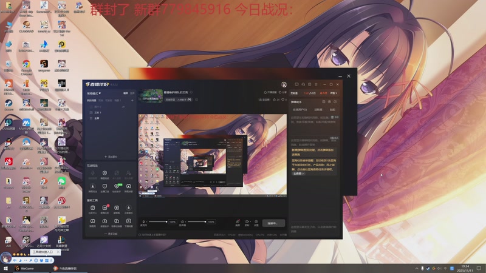Open the third tool in 基础工具 bottom row
The image size is (486, 273).
(x=117, y=223)
